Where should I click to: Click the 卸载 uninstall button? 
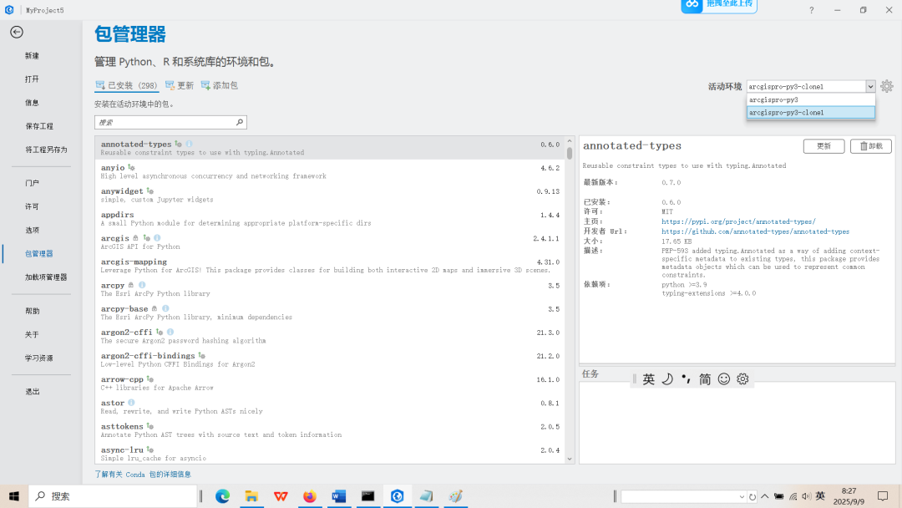(871, 146)
